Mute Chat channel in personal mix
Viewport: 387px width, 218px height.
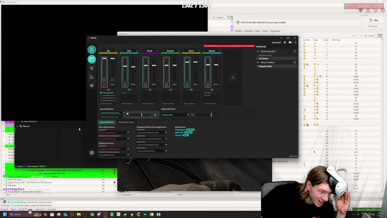[x=125, y=84]
